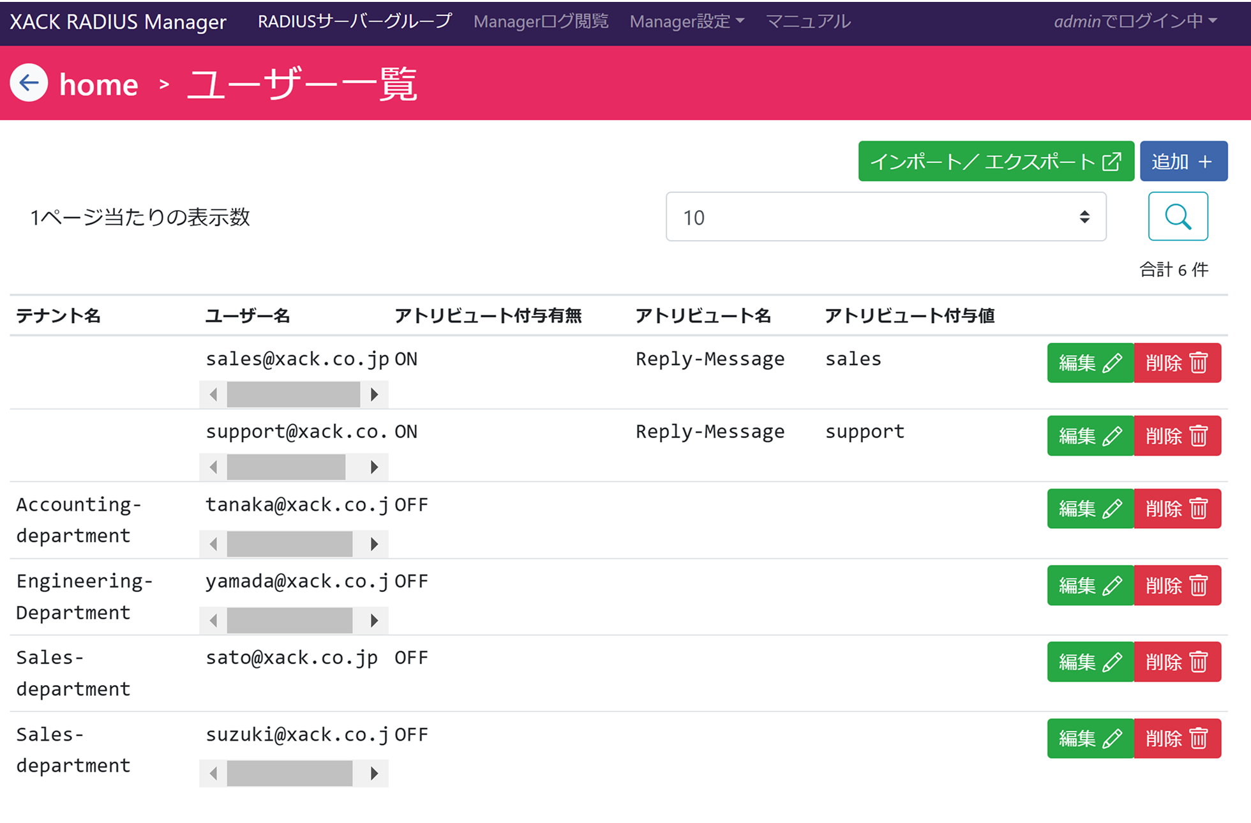Click scroll-right arrow under tanaka@xack.co.j
Viewport: 1251px width, 823px height.
375,544
